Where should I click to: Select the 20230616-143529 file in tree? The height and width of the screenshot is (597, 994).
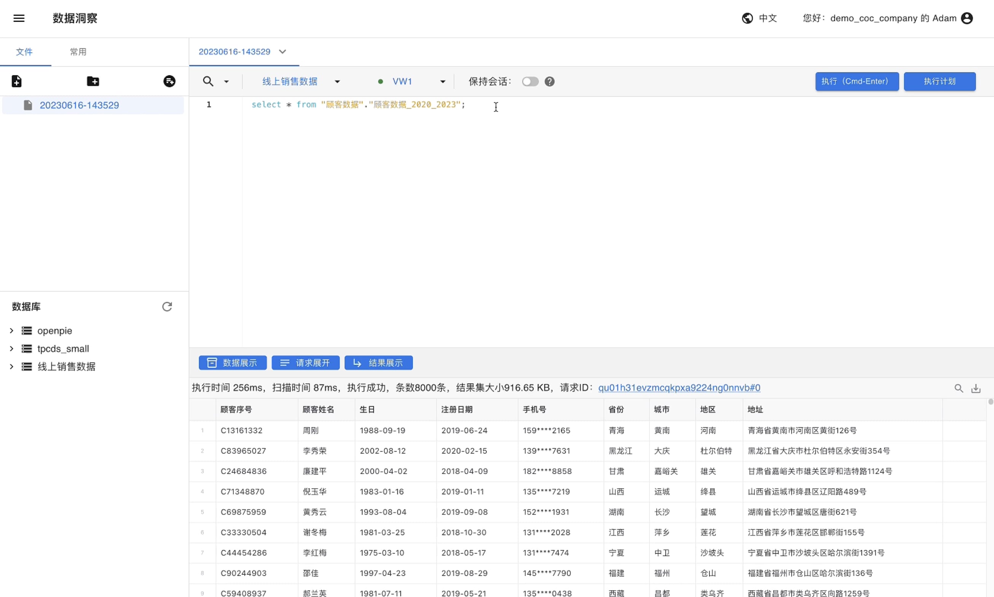click(x=93, y=105)
